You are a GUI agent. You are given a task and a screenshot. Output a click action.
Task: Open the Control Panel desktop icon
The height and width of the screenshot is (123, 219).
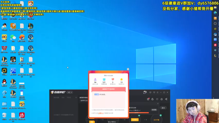pyautogui.click(x=4, y=105)
